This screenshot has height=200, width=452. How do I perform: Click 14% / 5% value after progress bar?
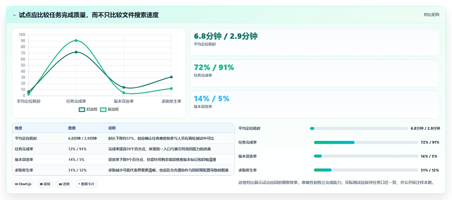coord(429,156)
